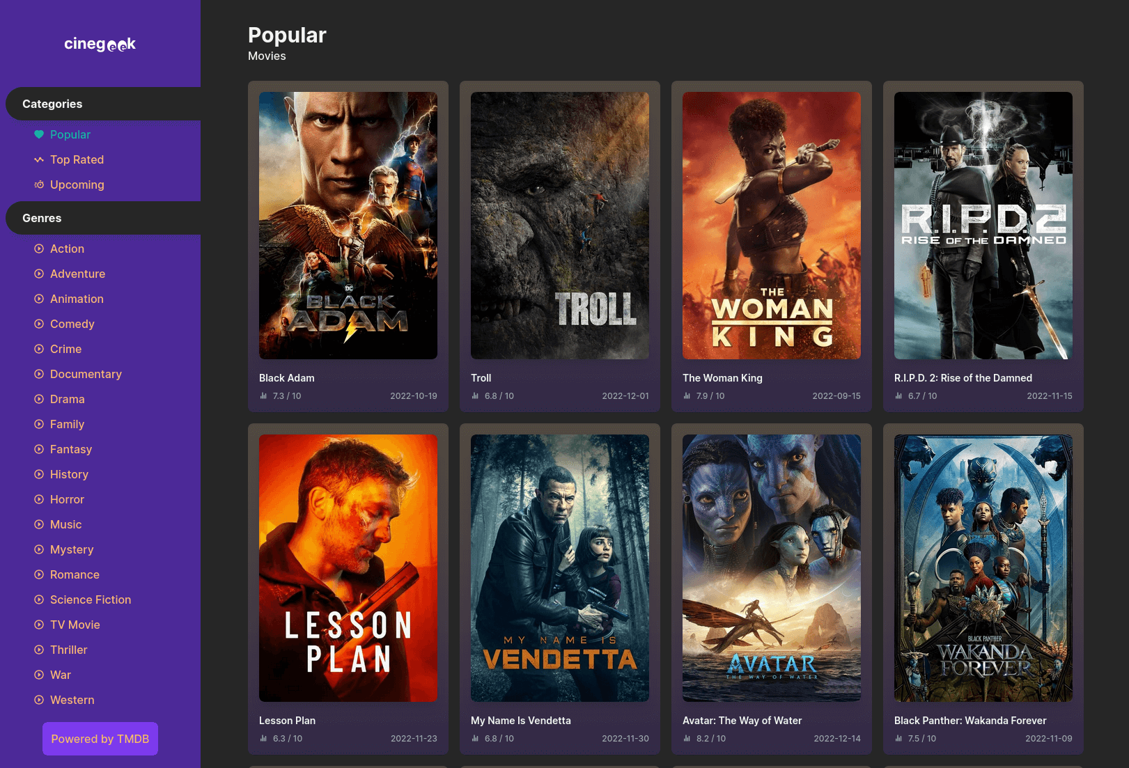Viewport: 1129px width, 768px height.
Task: Click the trend icon beside Top Rated
Action: 39,159
